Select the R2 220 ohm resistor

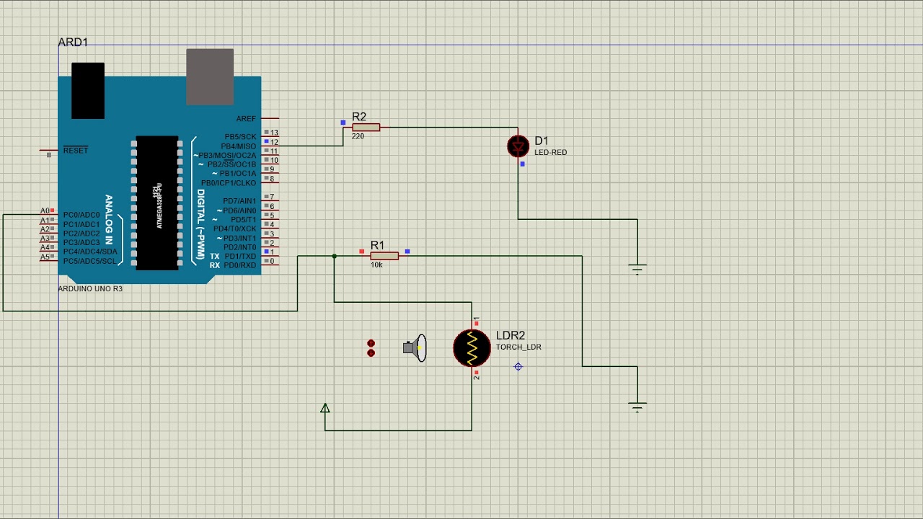coord(366,128)
